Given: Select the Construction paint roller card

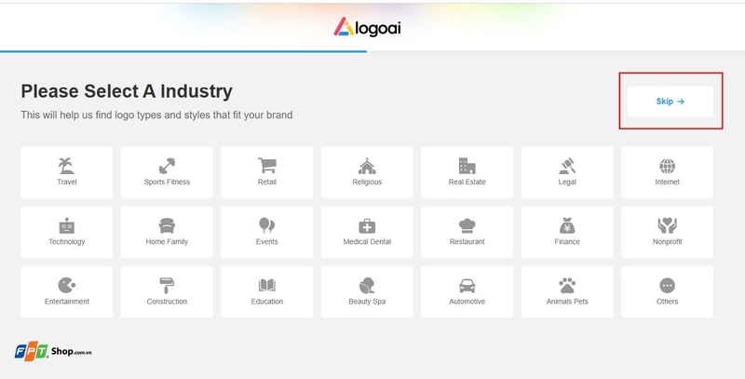Looking at the screenshot, I should (167, 292).
